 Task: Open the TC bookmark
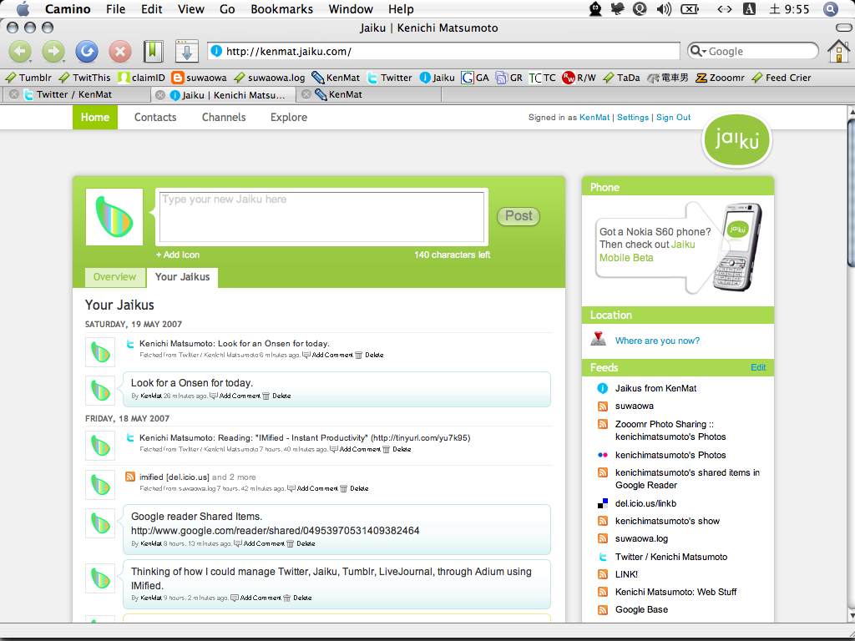[543, 78]
